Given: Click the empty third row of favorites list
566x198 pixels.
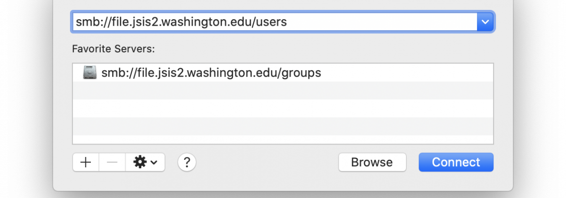Looking at the screenshot, I should [283, 108].
